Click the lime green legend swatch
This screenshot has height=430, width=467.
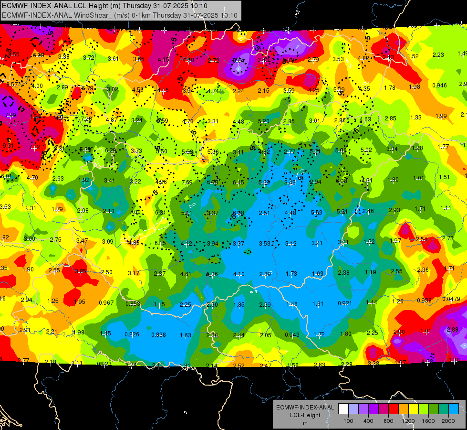coord(424,408)
